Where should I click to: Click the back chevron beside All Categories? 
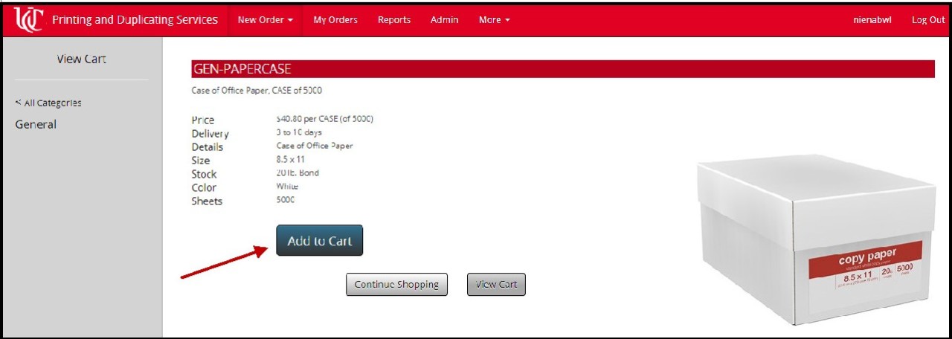pos(18,103)
